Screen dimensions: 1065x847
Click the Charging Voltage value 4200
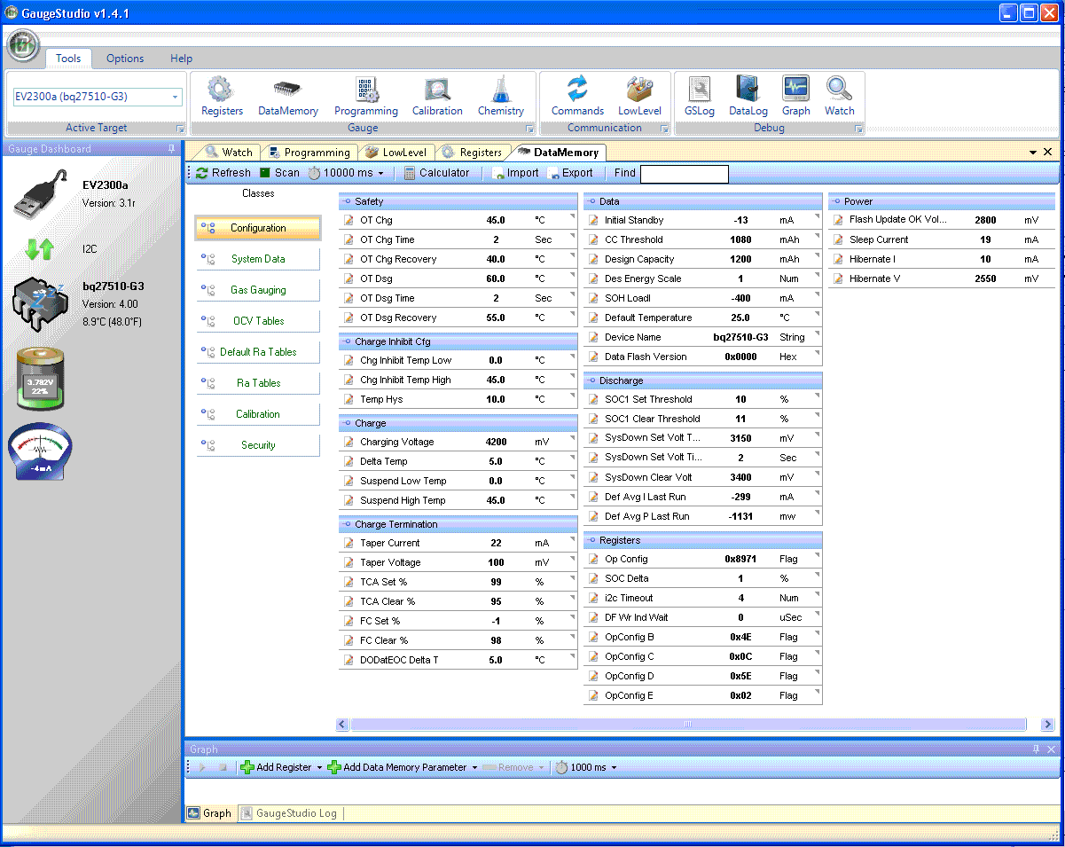[497, 442]
